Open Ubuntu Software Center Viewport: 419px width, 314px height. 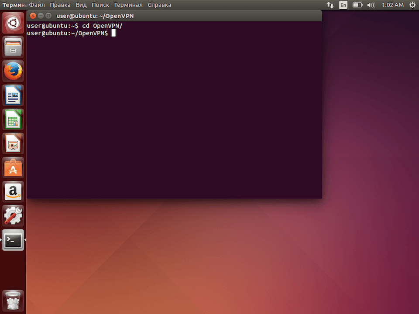pyautogui.click(x=13, y=168)
